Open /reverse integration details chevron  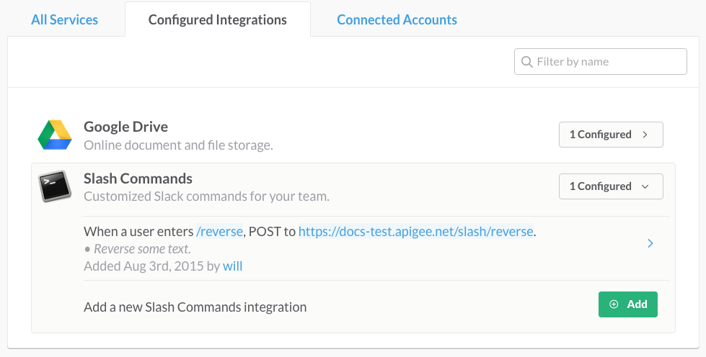pyautogui.click(x=650, y=243)
